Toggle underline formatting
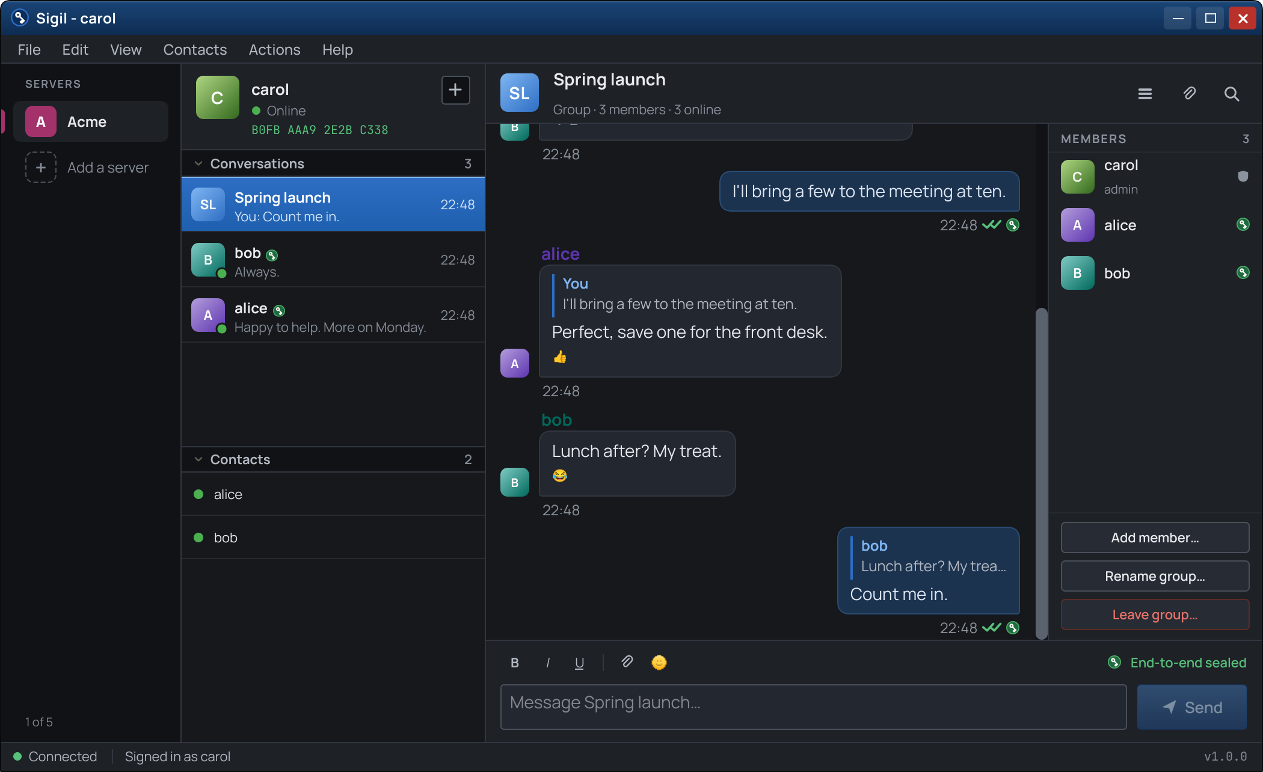Screen dimensions: 1263x772 tap(579, 663)
